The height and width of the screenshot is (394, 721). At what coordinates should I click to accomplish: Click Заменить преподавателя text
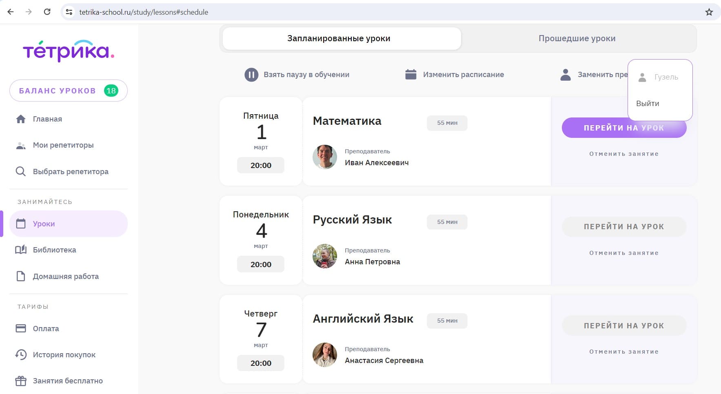pyautogui.click(x=603, y=75)
